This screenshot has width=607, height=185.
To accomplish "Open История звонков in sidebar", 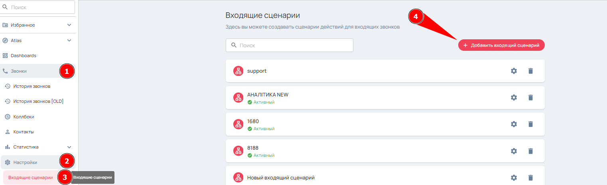I will click(32, 86).
